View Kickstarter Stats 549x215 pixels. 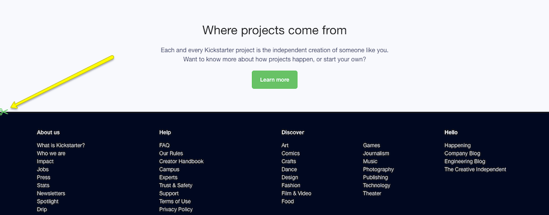(x=43, y=186)
